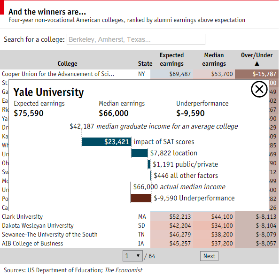Go to the Next page
This screenshot has height=276, width=280.
click(x=209, y=256)
